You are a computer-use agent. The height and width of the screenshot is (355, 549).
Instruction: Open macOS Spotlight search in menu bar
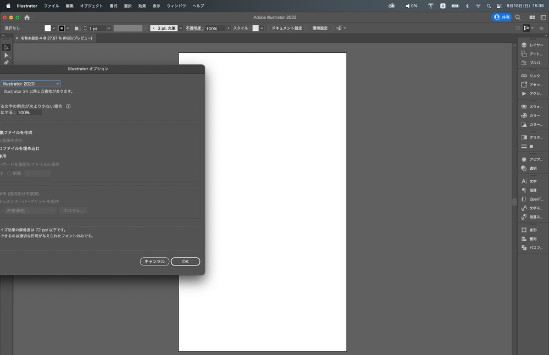[x=489, y=6]
